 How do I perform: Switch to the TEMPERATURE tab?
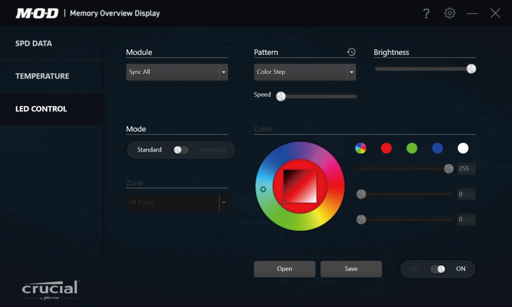tap(42, 76)
